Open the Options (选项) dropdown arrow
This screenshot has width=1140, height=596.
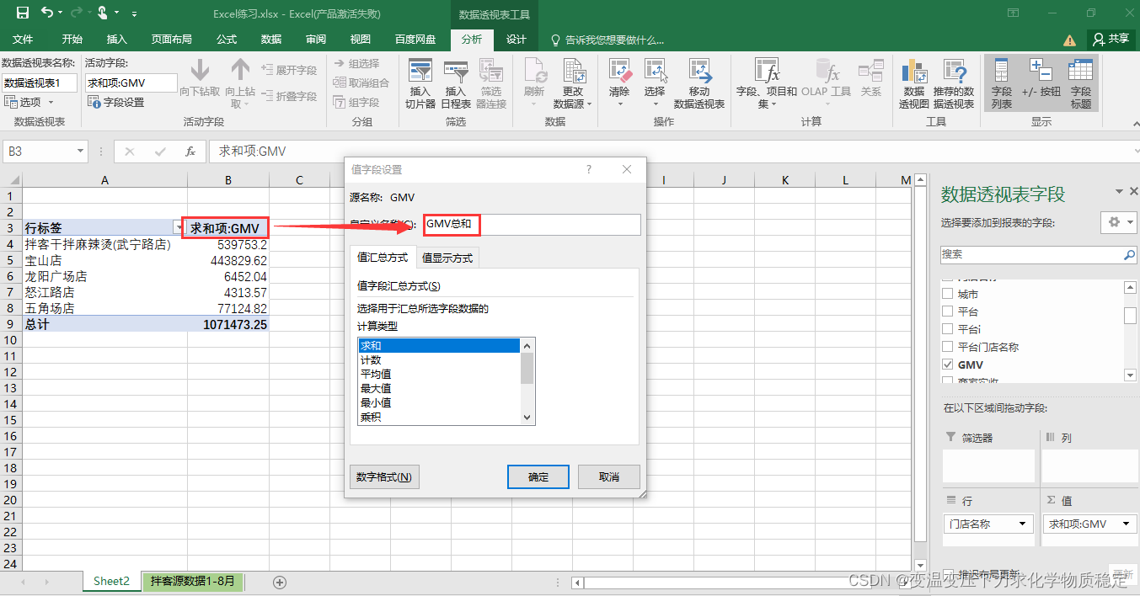[x=51, y=102]
